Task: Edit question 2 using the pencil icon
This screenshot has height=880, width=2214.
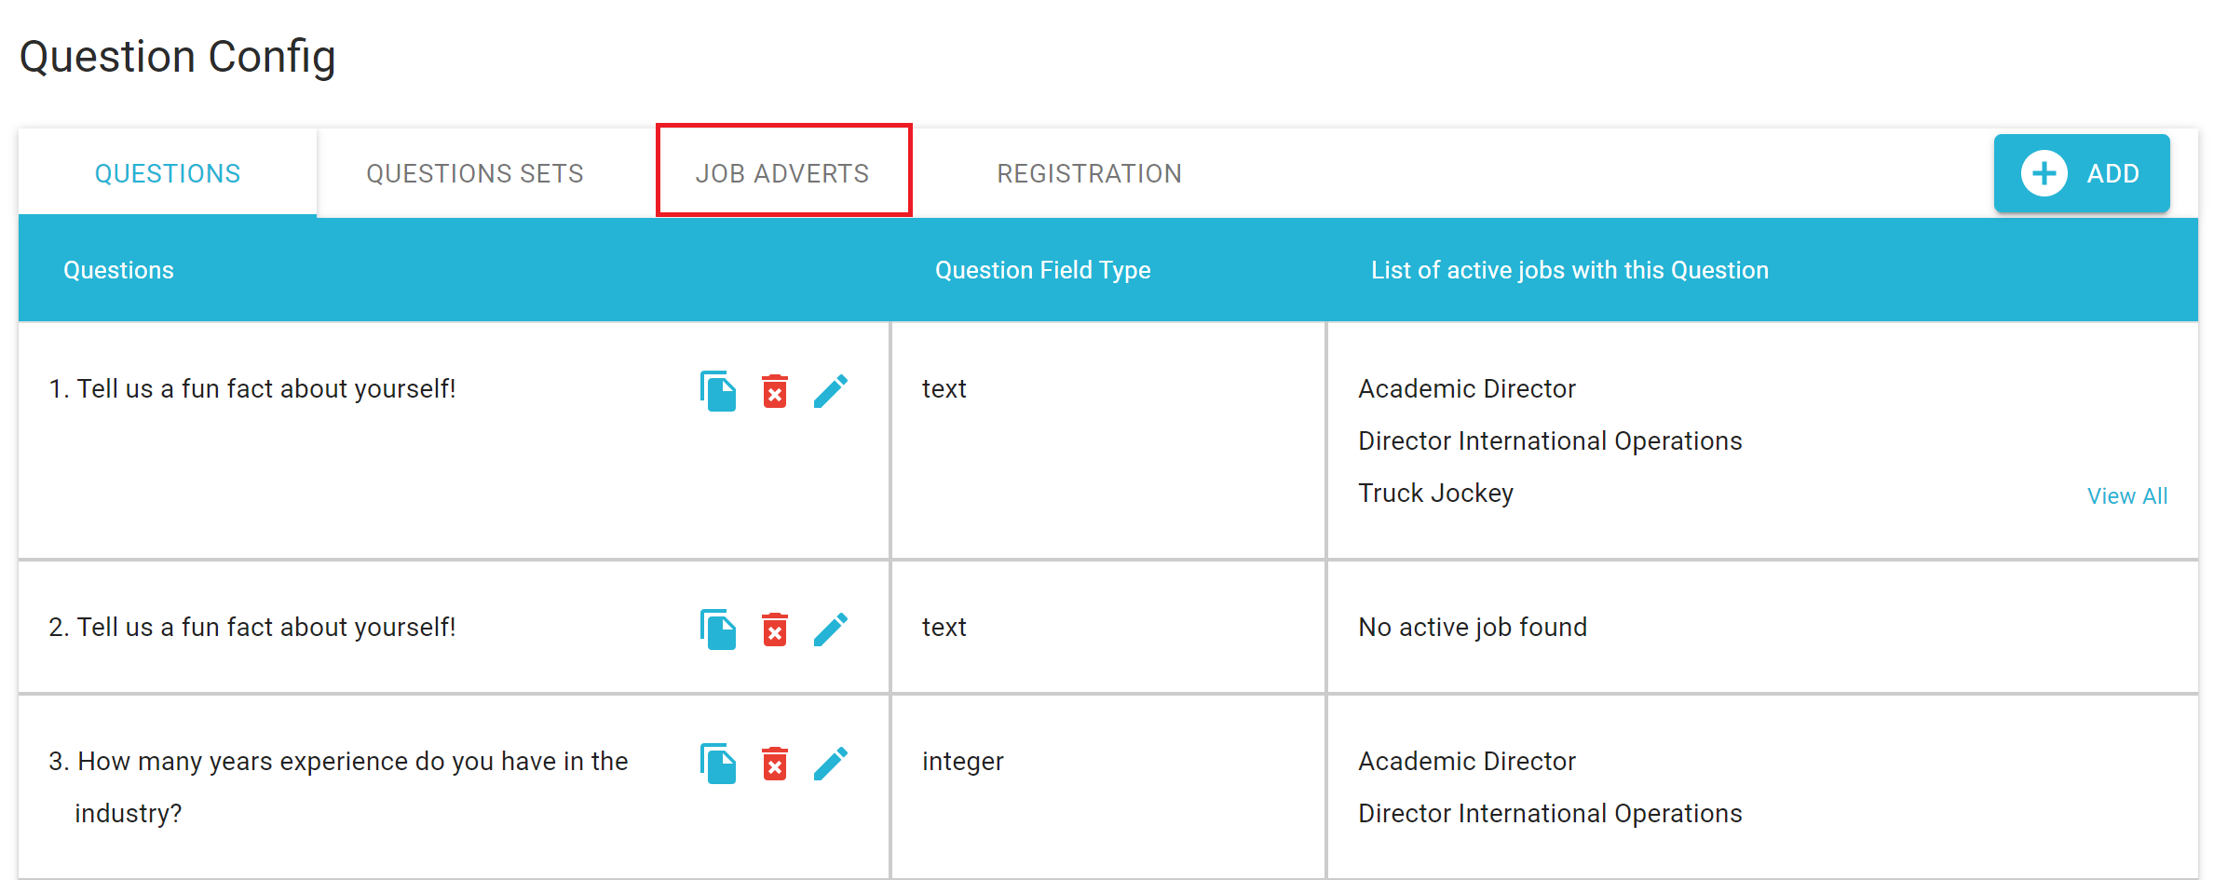Action: click(831, 630)
